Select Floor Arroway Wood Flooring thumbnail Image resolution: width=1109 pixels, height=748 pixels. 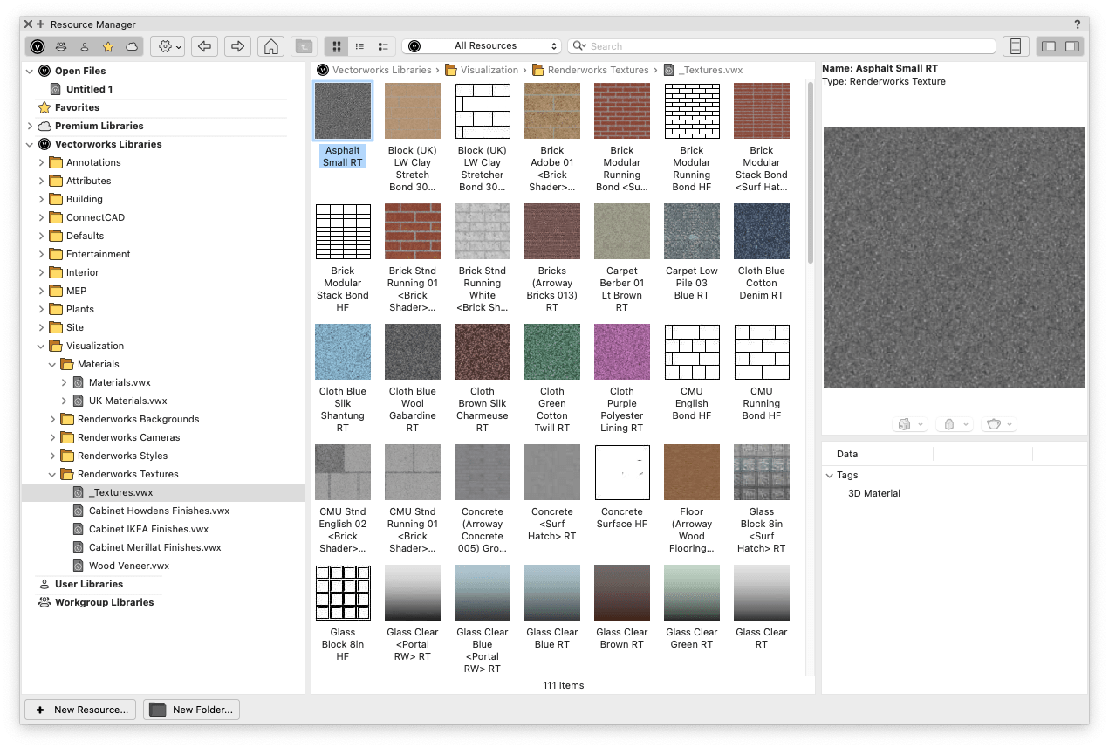pos(692,472)
